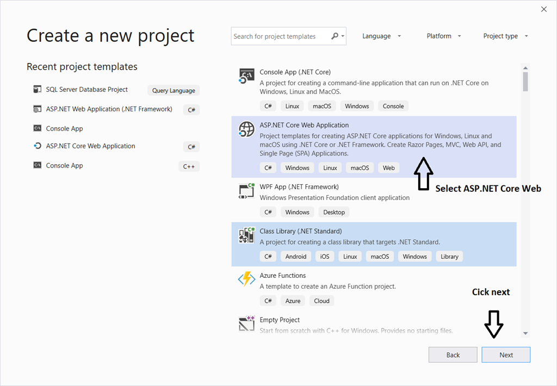The image size is (557, 386).
Task: Click the Web tag on ASP.NET Core Web Application
Action: tap(388, 167)
